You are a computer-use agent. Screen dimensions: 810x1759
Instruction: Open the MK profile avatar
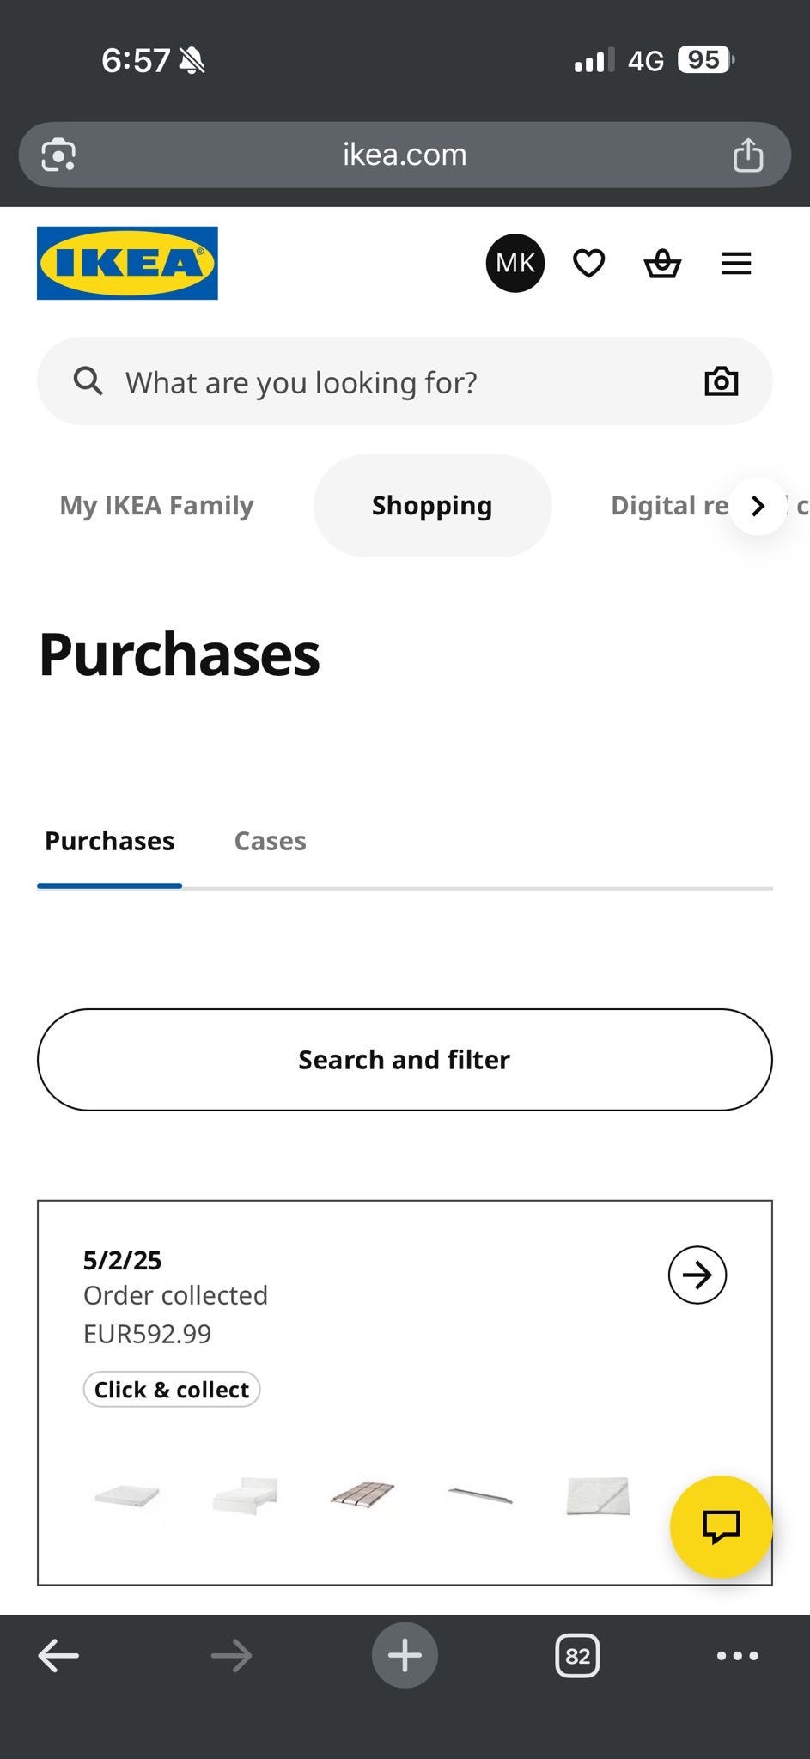coord(515,263)
